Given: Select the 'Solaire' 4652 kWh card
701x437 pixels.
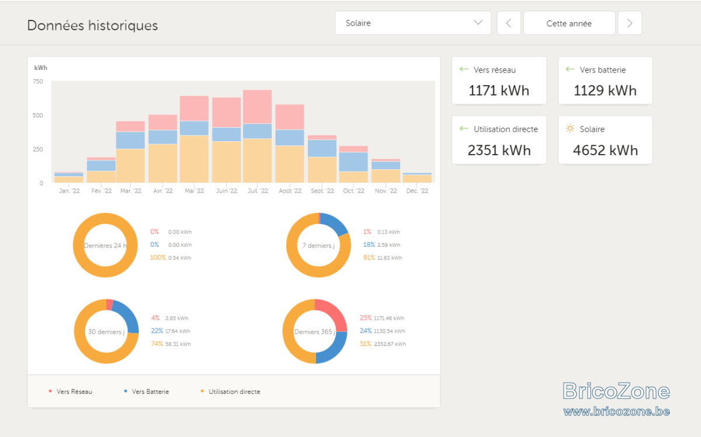Looking at the screenshot, I should coord(605,140).
